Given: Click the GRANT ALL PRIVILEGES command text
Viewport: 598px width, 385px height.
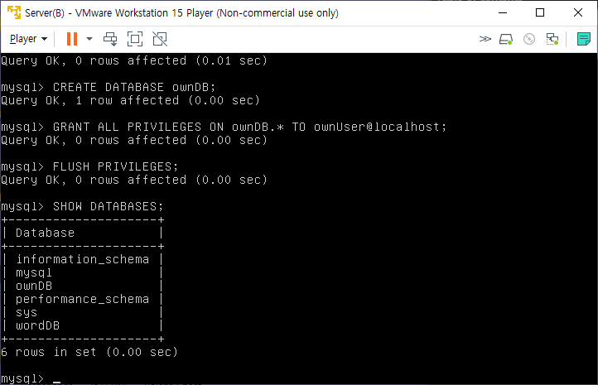Looking at the screenshot, I should tap(249, 127).
